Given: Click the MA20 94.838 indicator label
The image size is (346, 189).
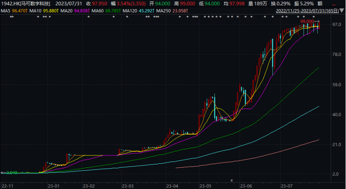Looking at the screenshot, I should 75,11.
